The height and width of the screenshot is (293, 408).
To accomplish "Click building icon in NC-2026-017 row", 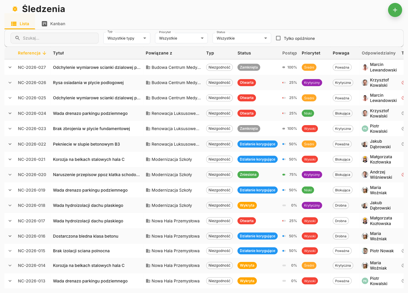I will (148, 221).
